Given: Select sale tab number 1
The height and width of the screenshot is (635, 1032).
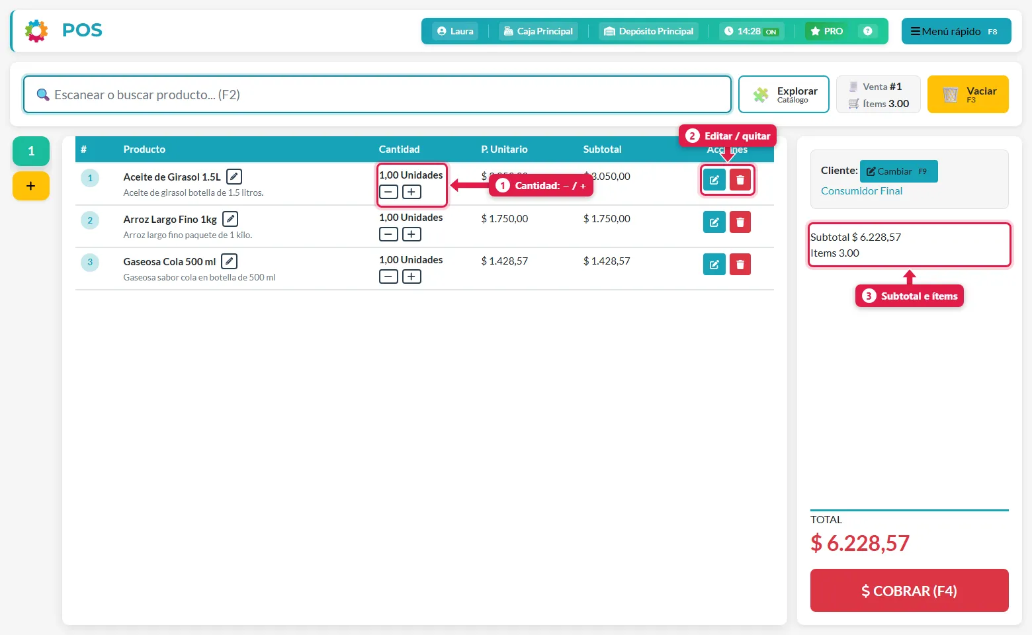Looking at the screenshot, I should tap(31, 151).
